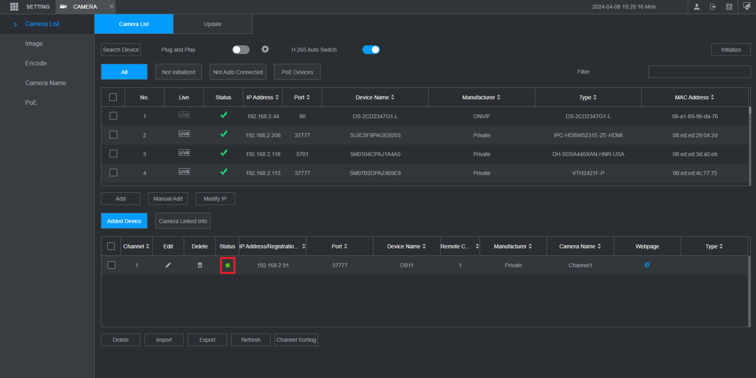
Task: Disable the H.265 Auto Switch toggle
Action: [x=371, y=50]
